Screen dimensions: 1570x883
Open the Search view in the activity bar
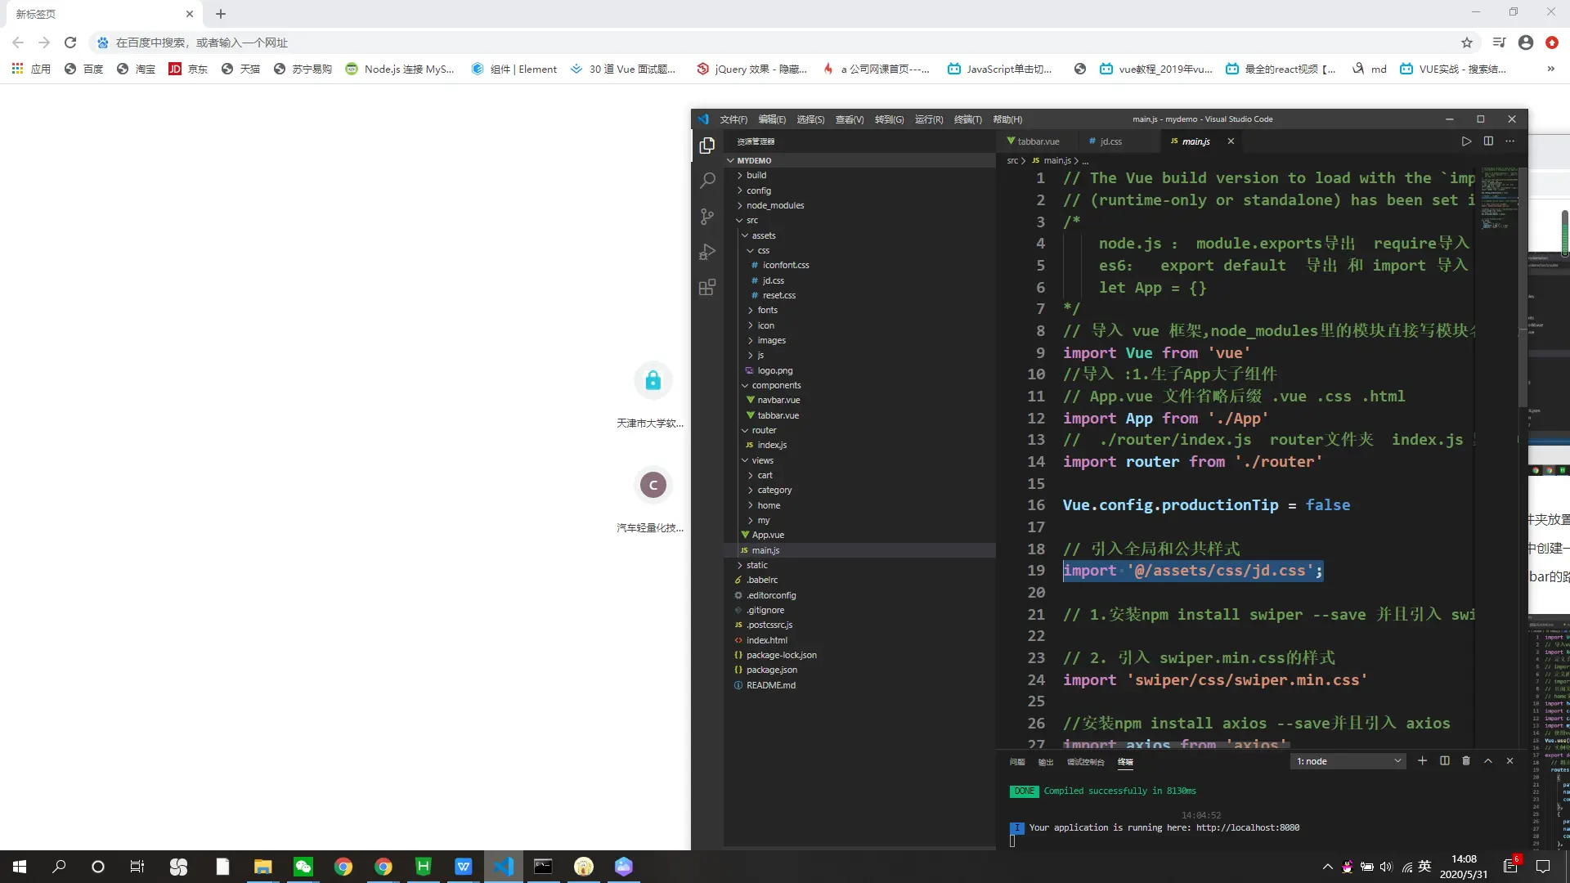pyautogui.click(x=707, y=181)
